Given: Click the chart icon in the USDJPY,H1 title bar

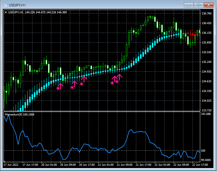Looking at the screenshot, I should [x=5, y=5].
